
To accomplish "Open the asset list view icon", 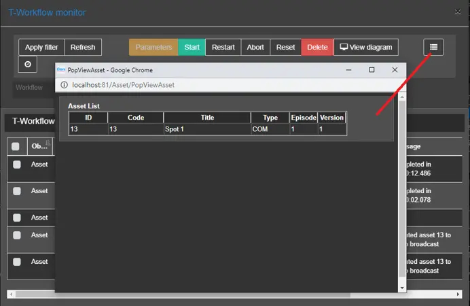I will (x=433, y=47).
